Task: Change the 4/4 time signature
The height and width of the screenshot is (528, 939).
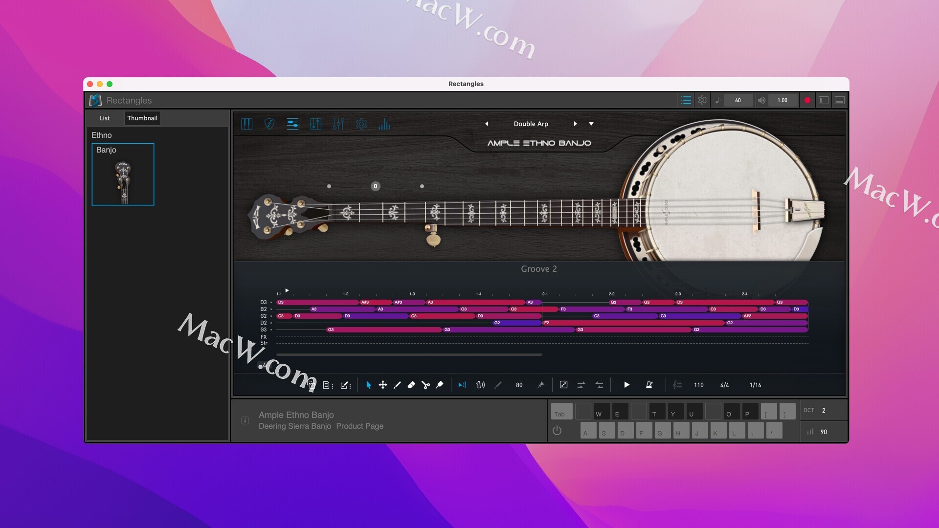Action: click(x=724, y=385)
